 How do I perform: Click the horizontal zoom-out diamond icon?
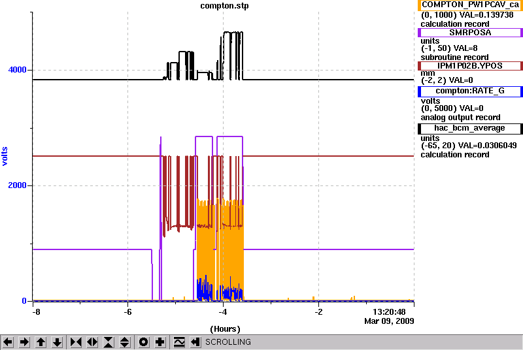point(92,342)
